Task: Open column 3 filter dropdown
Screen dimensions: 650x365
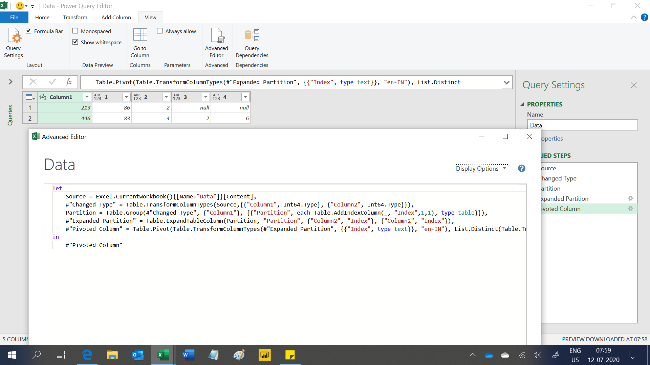Action: click(206, 97)
